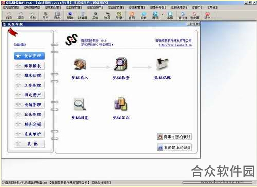Select 其他 module button in left panel
The image size is (257, 187).
(29, 143)
